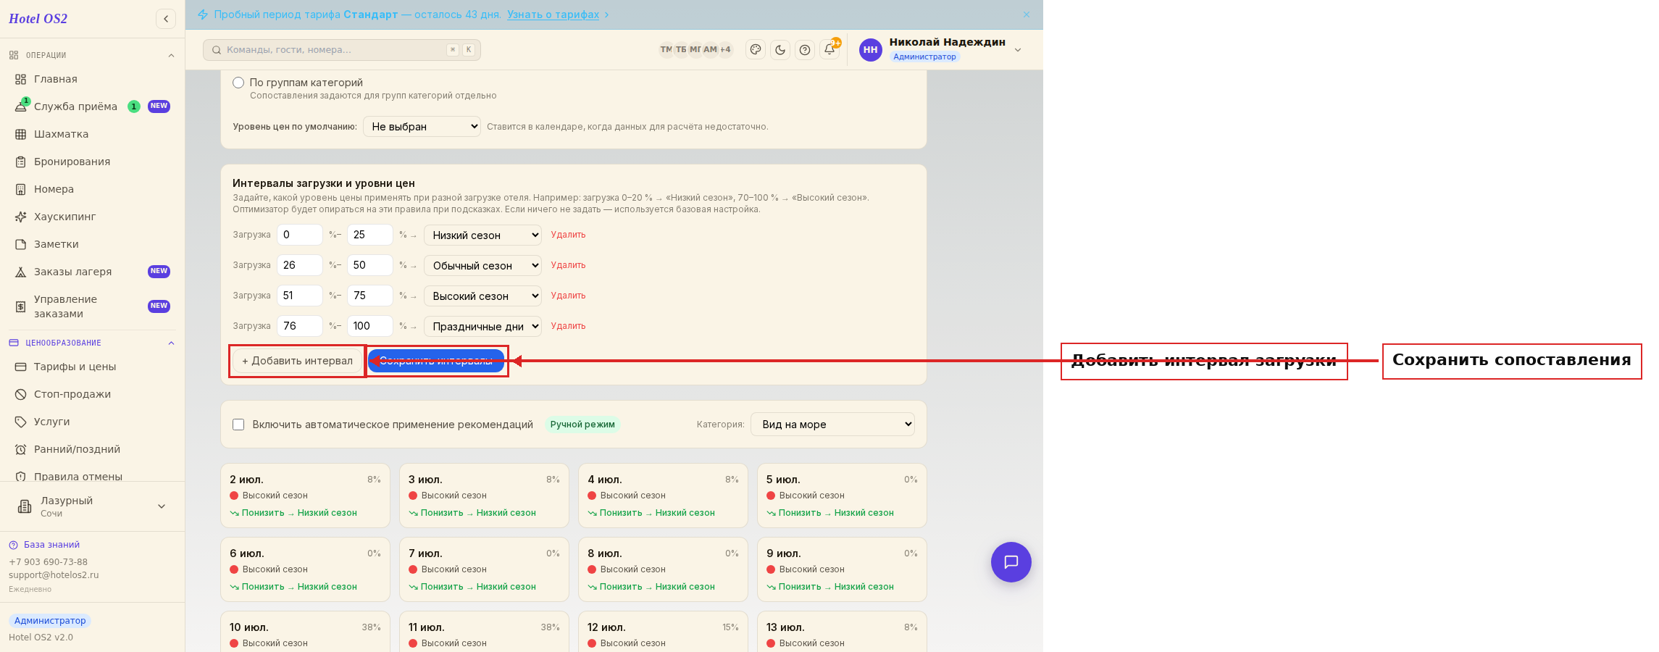Follow the Узнать о тарифах link
Viewport: 1659px width, 652px height.
pos(553,14)
